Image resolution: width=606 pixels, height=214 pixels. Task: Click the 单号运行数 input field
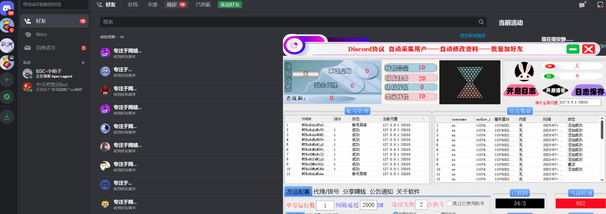325,205
